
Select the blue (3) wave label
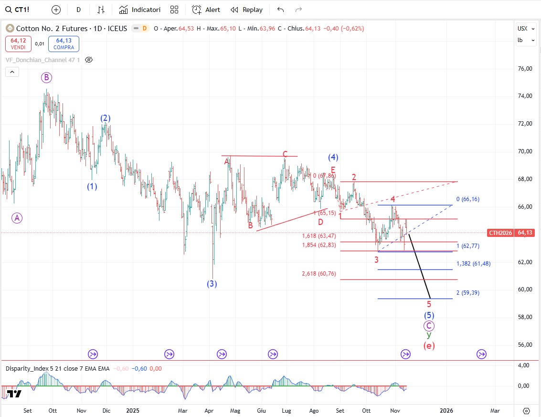click(212, 284)
